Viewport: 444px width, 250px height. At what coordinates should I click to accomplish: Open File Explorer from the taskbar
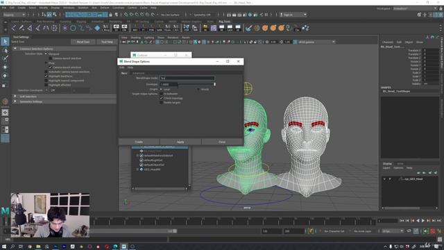(38, 247)
